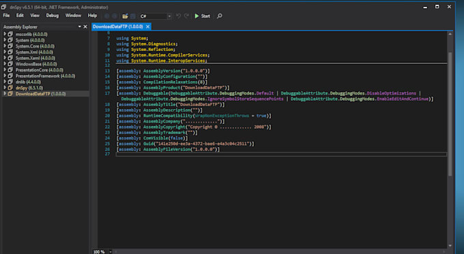This screenshot has height=254, width=464.
Task: Click the editor scroll up arrow
Action: [x=450, y=34]
